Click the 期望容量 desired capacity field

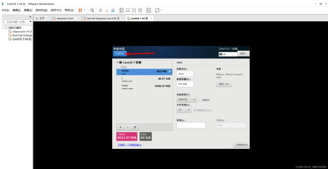pyautogui.click(x=185, y=84)
